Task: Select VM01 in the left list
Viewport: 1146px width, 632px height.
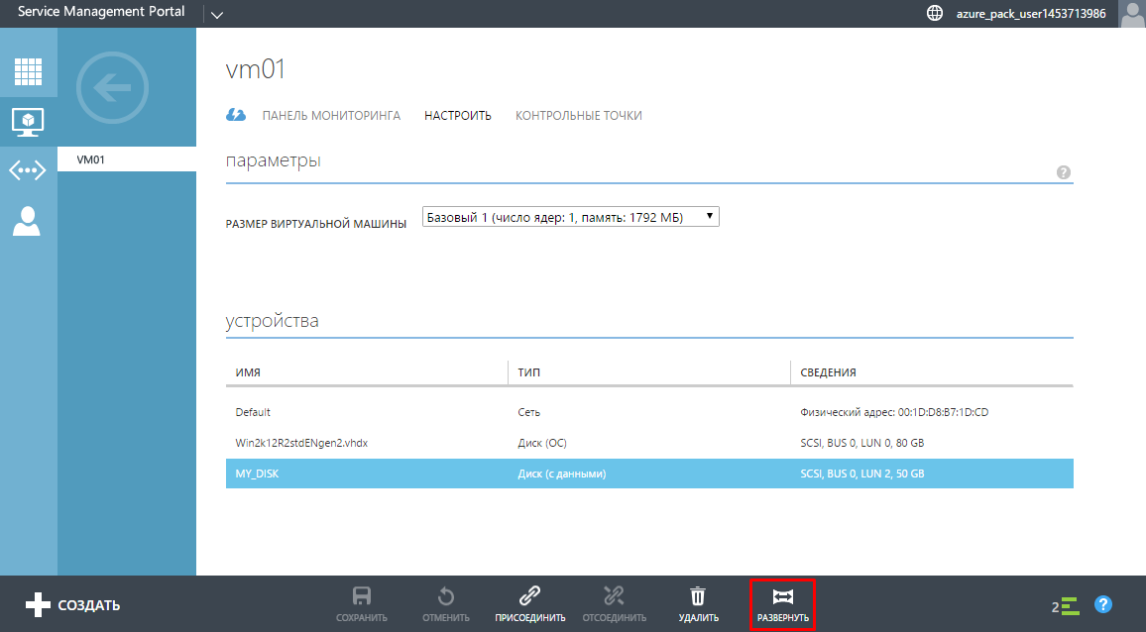Action: click(126, 159)
